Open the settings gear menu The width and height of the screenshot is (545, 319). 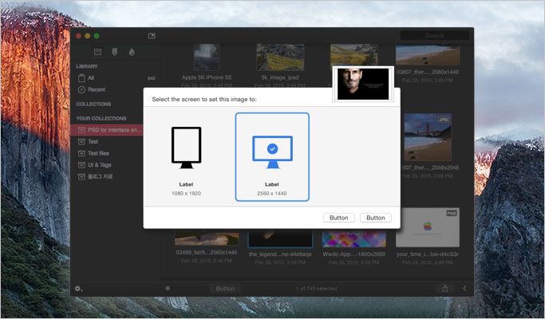tap(78, 289)
